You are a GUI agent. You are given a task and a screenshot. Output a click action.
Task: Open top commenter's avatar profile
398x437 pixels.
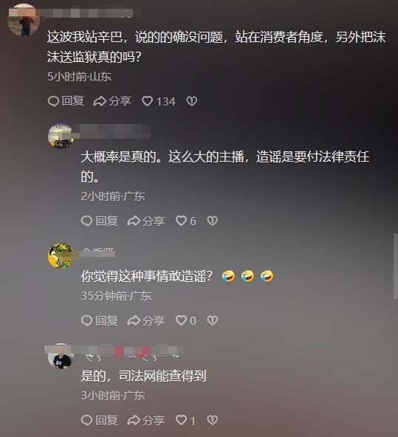click(24, 21)
